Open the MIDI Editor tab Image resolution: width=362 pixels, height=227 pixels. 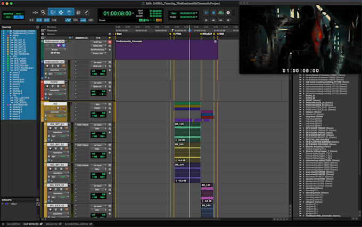click(13, 224)
